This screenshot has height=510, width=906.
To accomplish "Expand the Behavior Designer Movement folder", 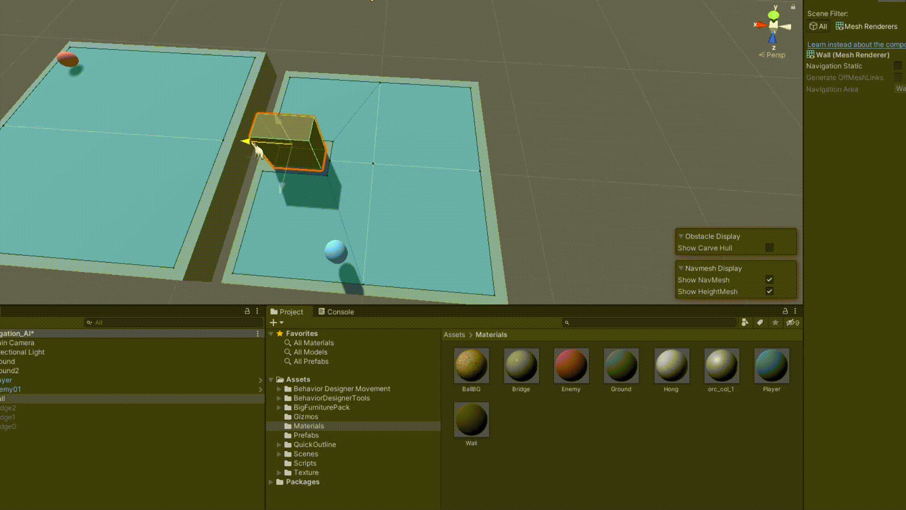I will pyautogui.click(x=279, y=389).
